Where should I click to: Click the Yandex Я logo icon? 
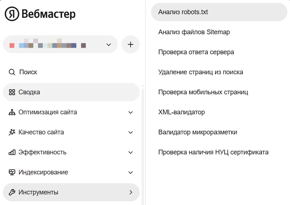click(12, 14)
